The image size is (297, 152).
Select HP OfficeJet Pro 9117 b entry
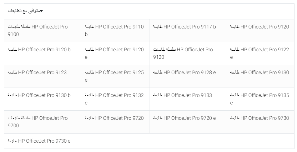tap(184, 27)
